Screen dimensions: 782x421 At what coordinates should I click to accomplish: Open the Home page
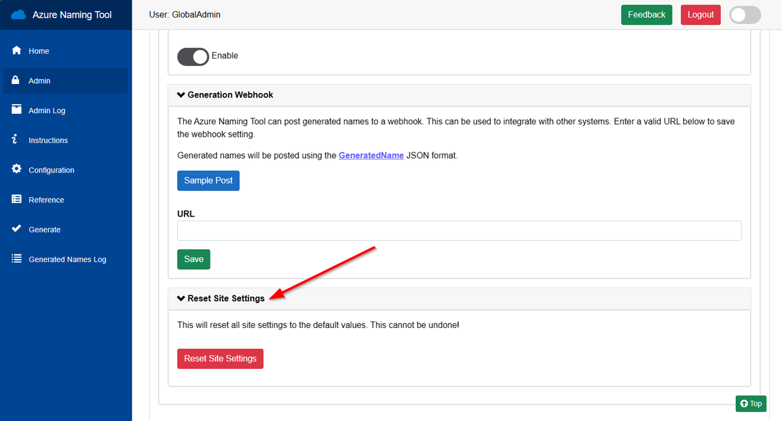pos(65,51)
